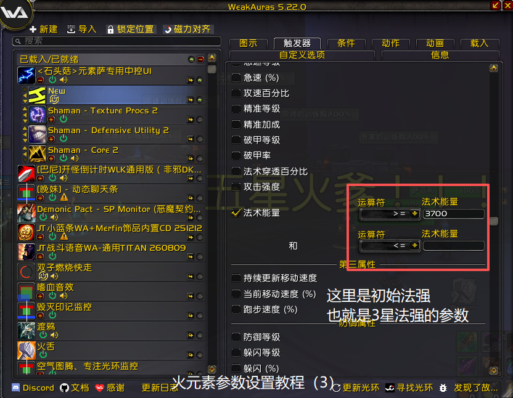Expand the Shaman - Core 2 group
513x398 pixels.
pyautogui.click(x=51, y=158)
